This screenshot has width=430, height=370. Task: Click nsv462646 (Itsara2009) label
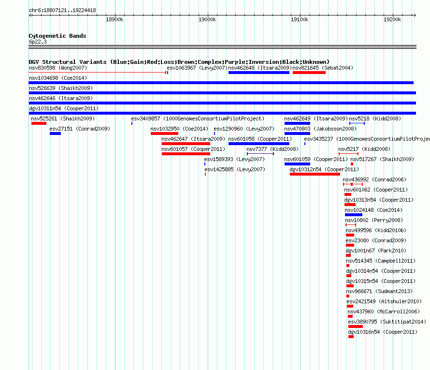click(61, 98)
